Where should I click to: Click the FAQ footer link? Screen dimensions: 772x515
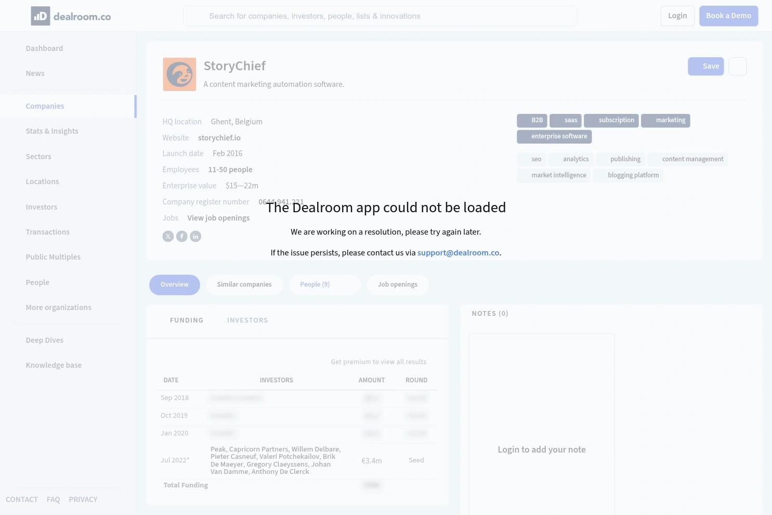pyautogui.click(x=53, y=499)
